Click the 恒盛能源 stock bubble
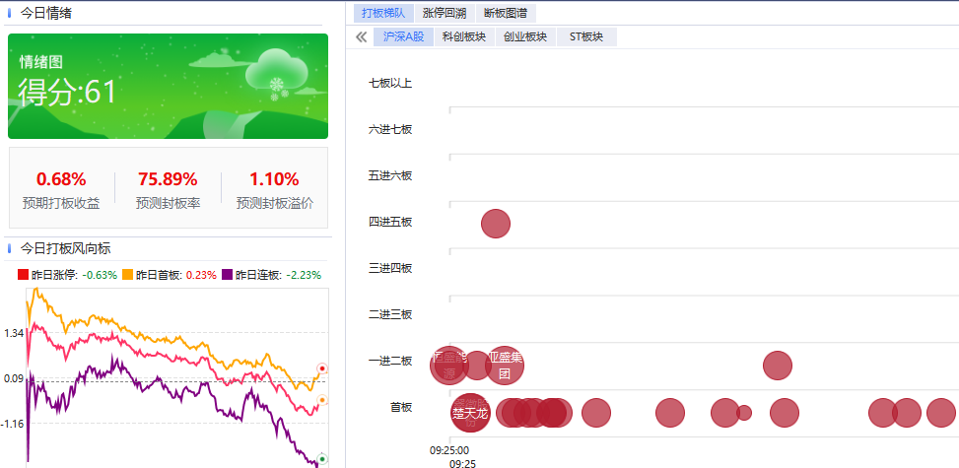 pos(449,366)
